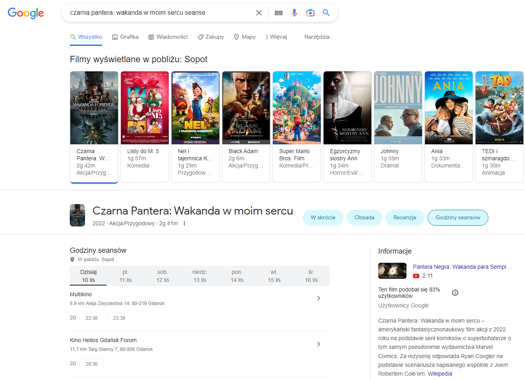Screen dimensions: 525x380
Task: Open search by image camera icon
Action: click(x=310, y=13)
